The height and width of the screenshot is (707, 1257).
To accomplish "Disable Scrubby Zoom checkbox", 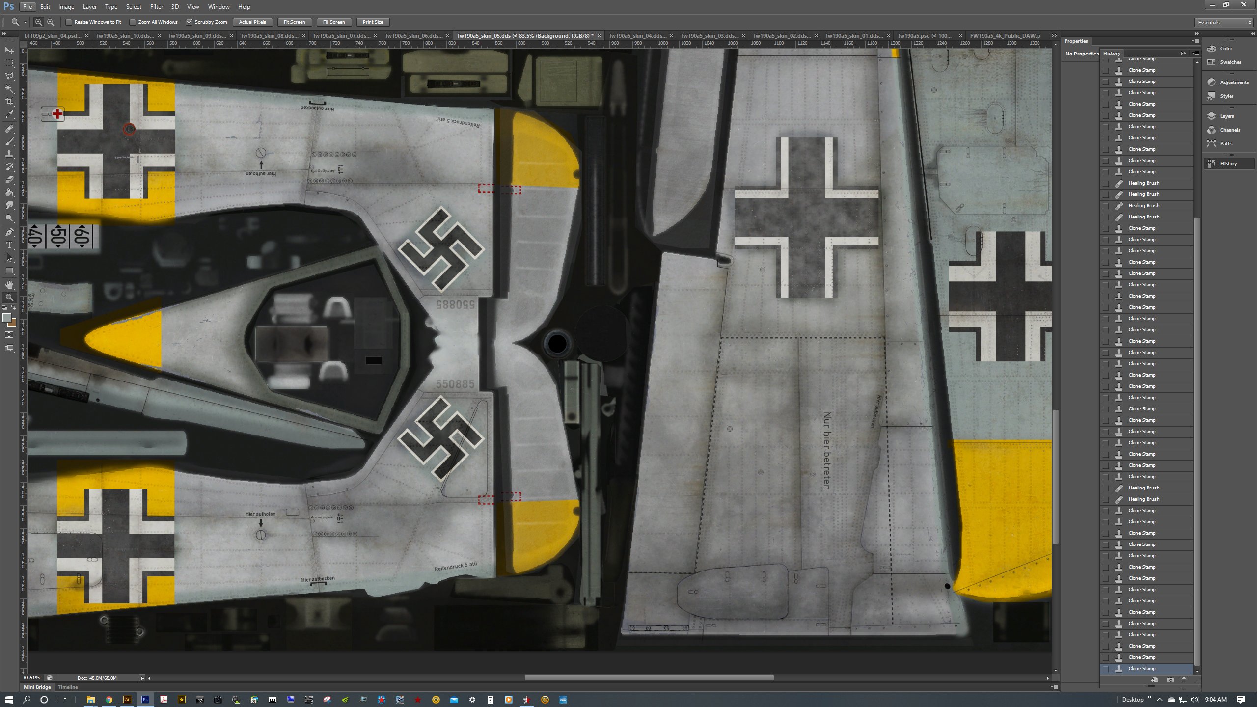I will pos(190,22).
